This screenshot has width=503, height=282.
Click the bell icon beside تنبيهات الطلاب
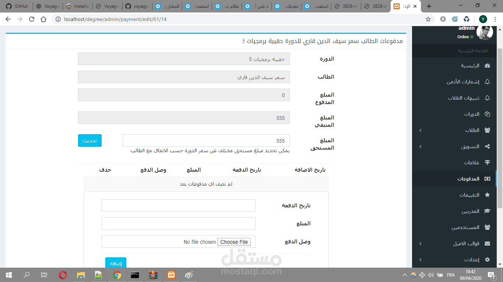tap(487, 98)
